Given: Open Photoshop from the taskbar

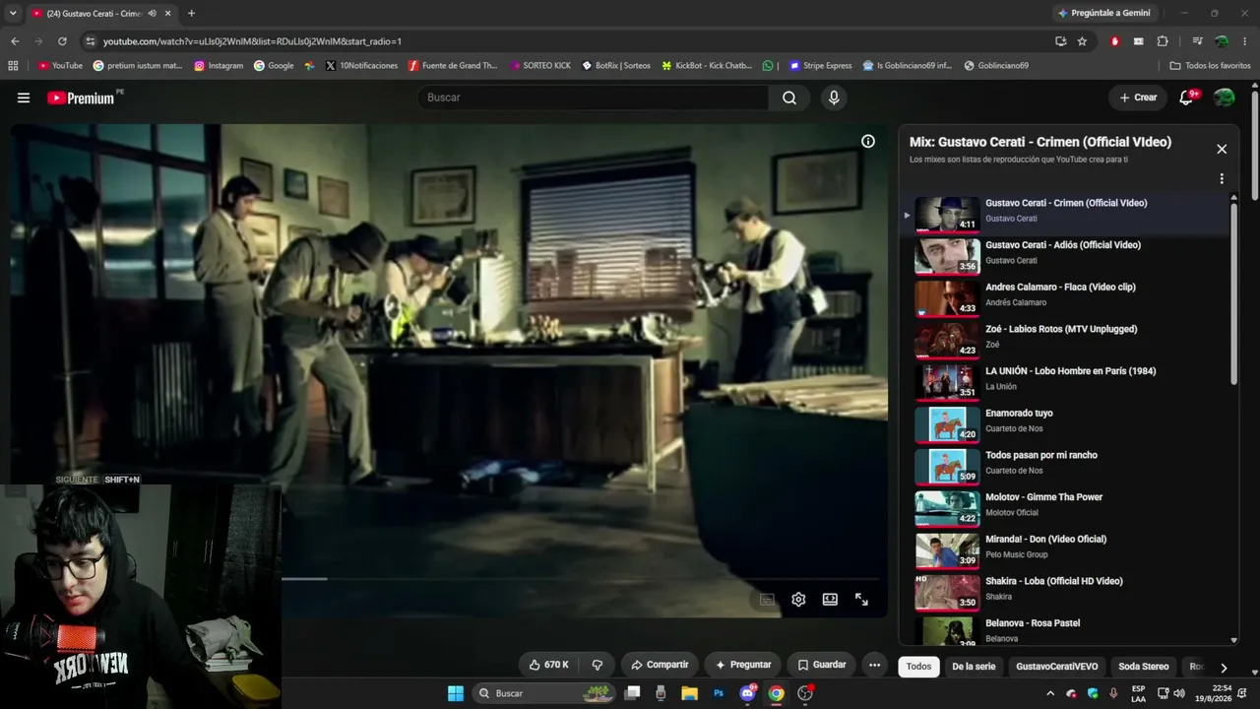Looking at the screenshot, I should coord(719,693).
